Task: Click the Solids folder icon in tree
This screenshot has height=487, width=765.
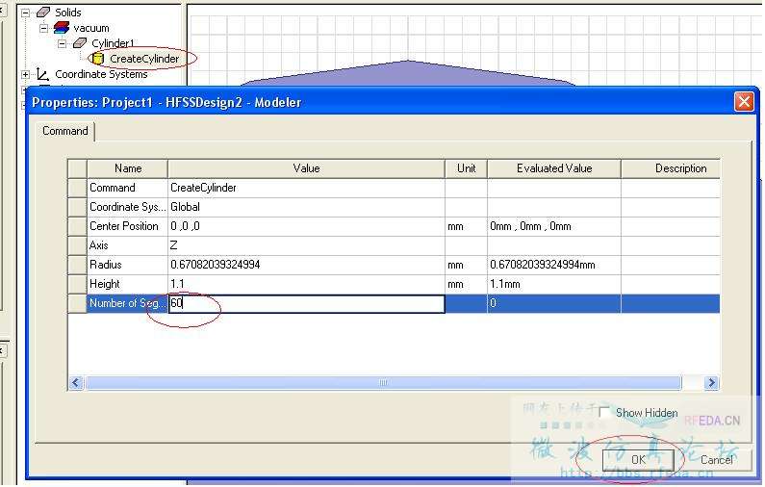Action: click(x=43, y=13)
